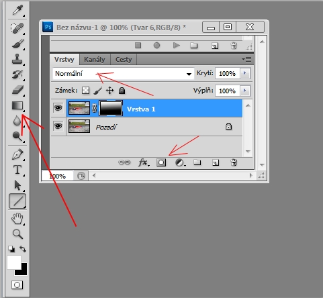Select the Hand tool
Viewport: 323px width, 298px height.
point(17,219)
